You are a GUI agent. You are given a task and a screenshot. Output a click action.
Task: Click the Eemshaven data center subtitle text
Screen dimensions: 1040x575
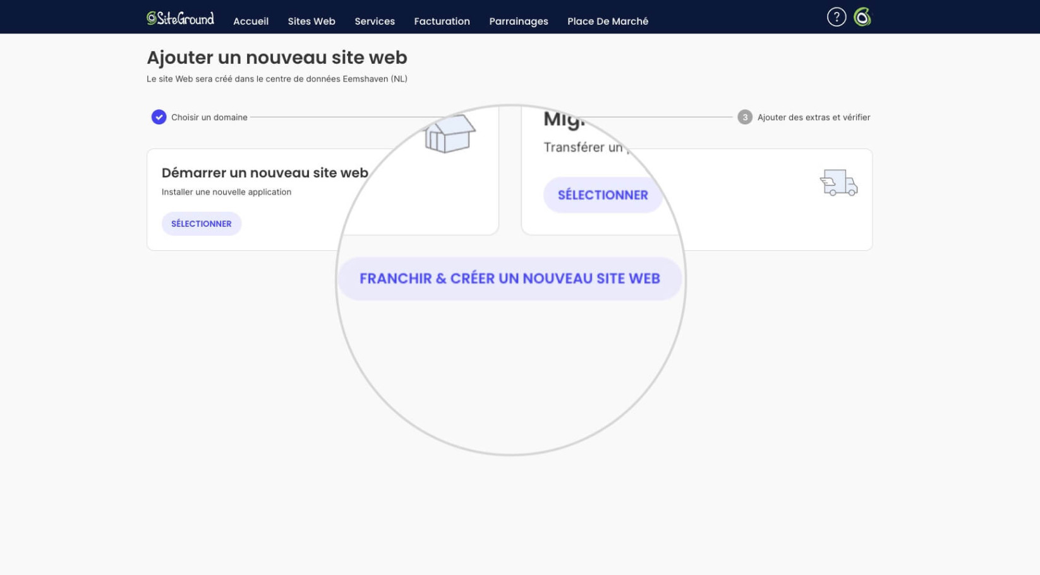277,79
